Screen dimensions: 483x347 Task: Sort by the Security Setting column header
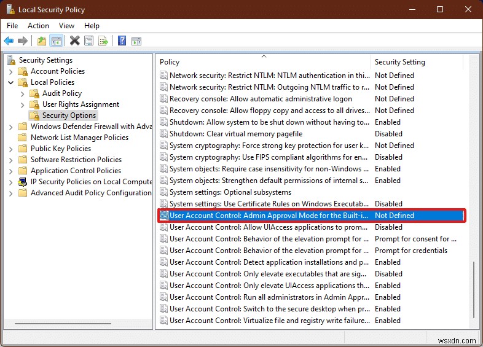[417, 62]
